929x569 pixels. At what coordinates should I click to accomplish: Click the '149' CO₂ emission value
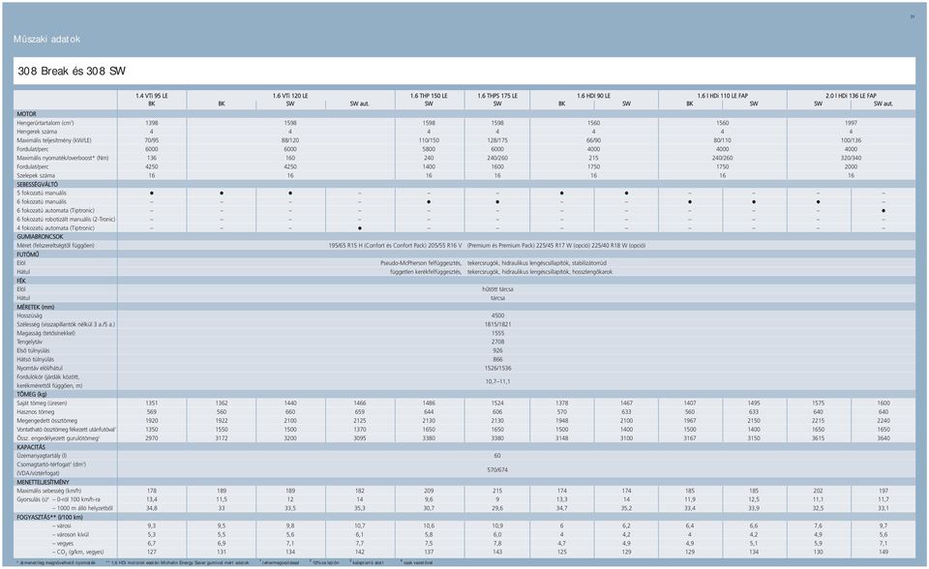coord(884,552)
